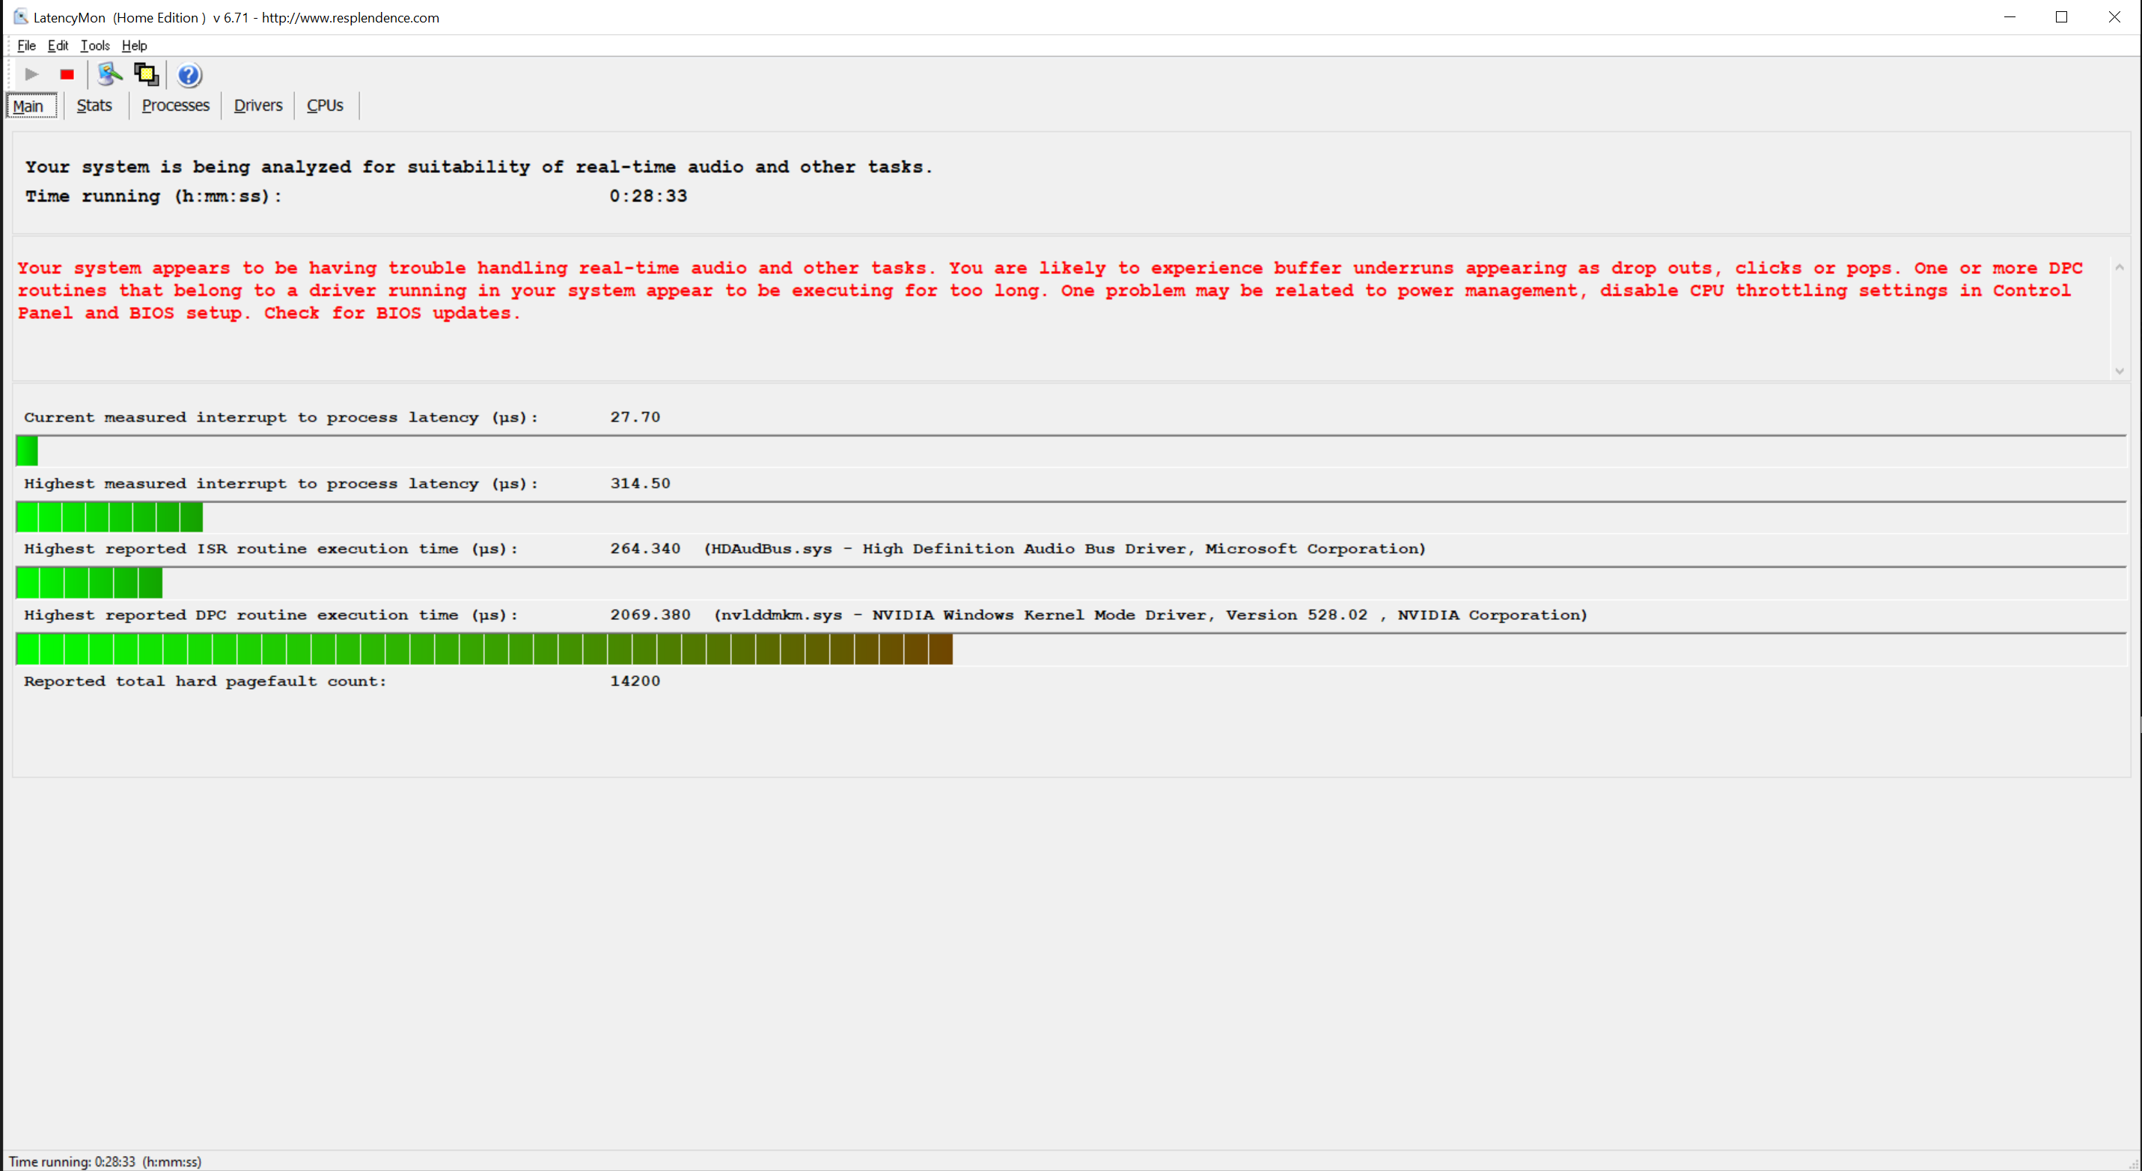Viewport: 2142px width, 1171px height.
Task: Open the Tools menu
Action: tap(95, 46)
